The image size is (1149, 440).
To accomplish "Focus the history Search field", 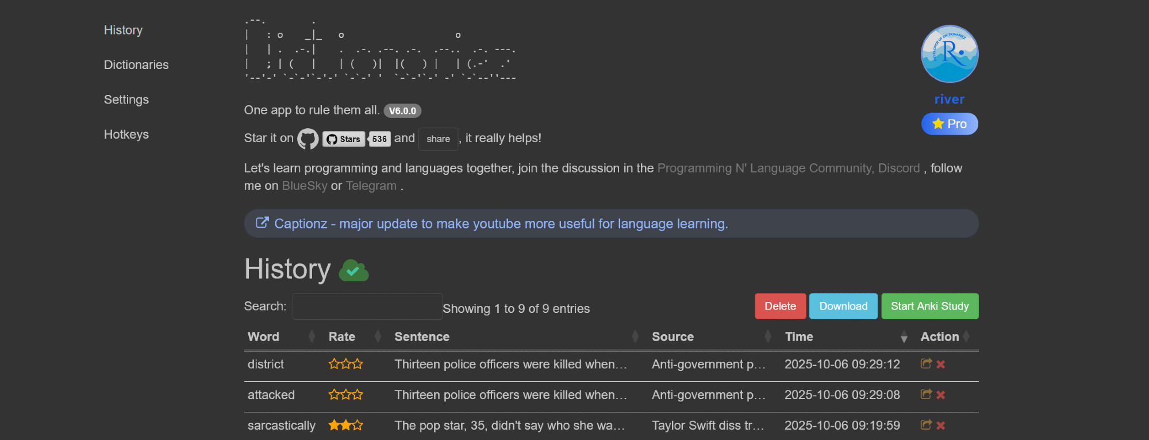I will point(367,307).
